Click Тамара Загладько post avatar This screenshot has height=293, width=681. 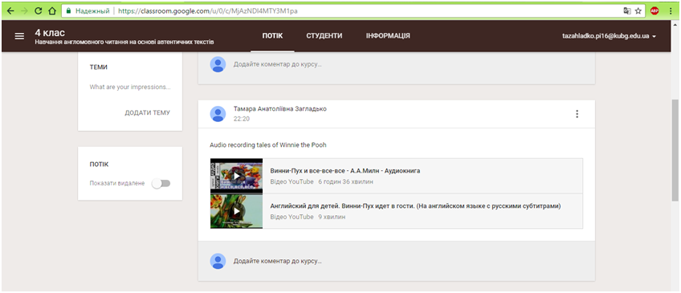tap(218, 114)
